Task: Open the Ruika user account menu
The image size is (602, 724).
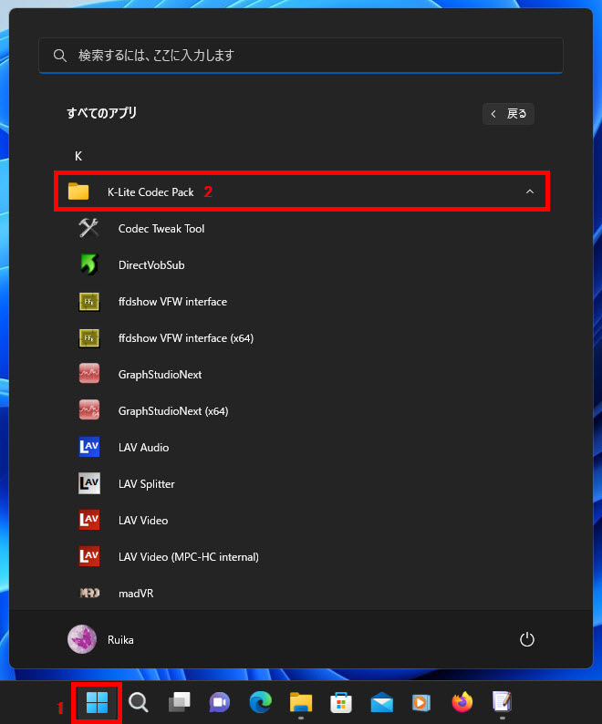Action: 100,639
